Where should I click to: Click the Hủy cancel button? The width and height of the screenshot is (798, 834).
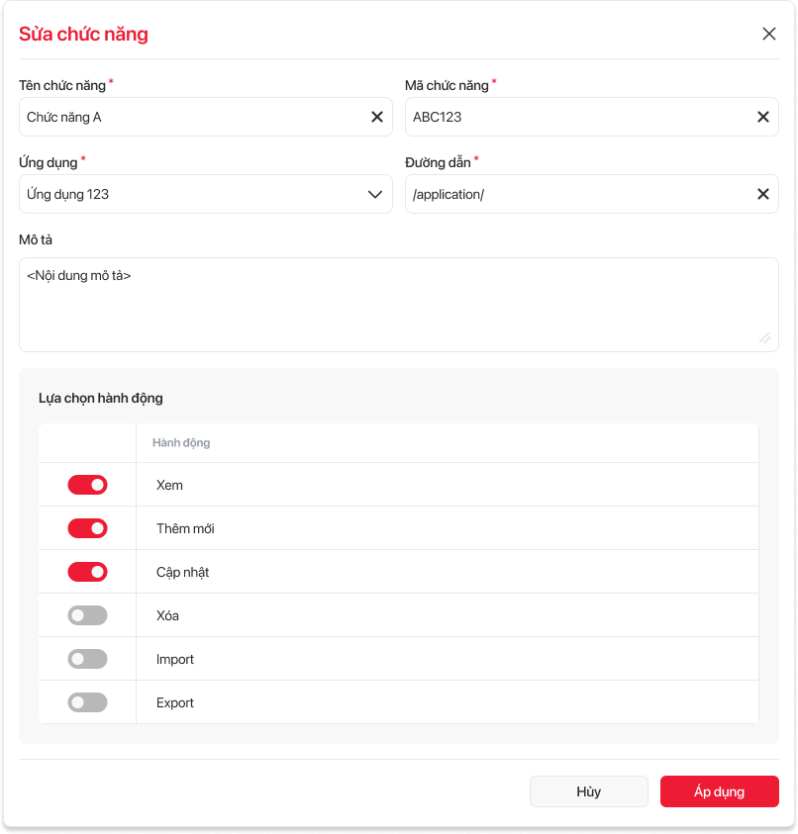pos(588,791)
